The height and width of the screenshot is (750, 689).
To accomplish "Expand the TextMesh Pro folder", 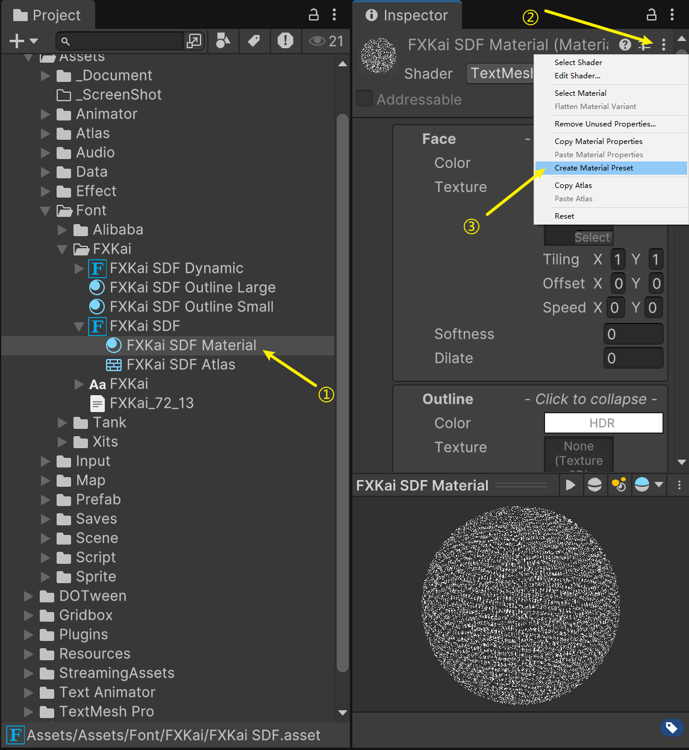I will [28, 712].
